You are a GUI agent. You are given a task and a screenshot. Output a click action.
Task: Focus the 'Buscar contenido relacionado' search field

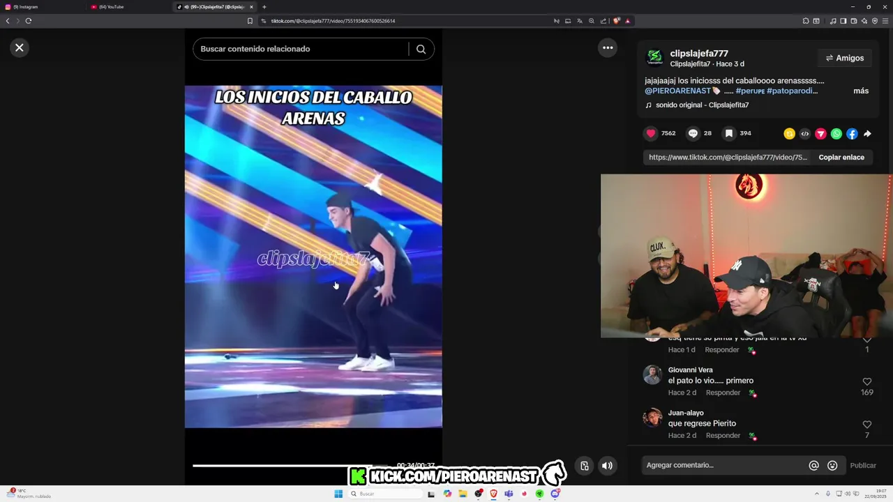tap(301, 49)
